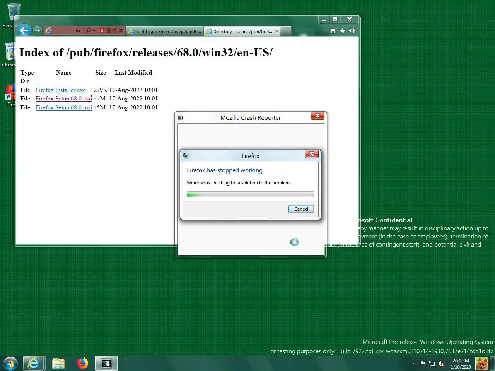Viewport: 495px width, 371px height.
Task: Click the Internet Explorer taskbar icon
Action: [34, 364]
